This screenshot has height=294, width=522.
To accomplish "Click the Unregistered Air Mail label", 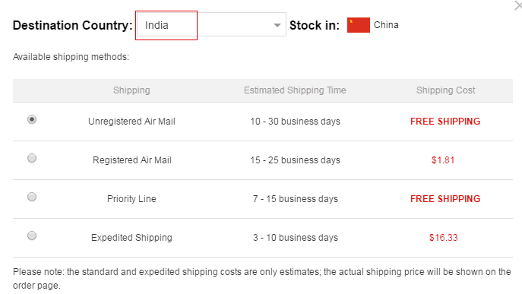I will point(131,122).
